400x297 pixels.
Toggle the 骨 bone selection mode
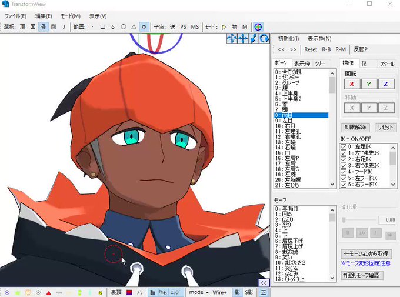pyautogui.click(x=44, y=27)
